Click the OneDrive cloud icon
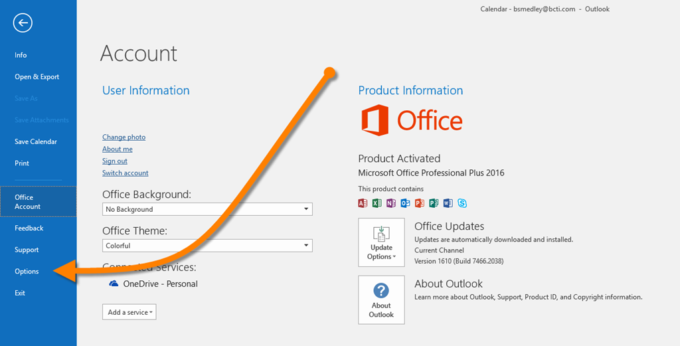 coord(113,284)
